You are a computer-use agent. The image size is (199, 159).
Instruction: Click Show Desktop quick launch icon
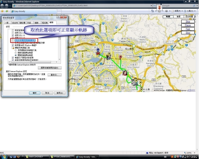11,157
